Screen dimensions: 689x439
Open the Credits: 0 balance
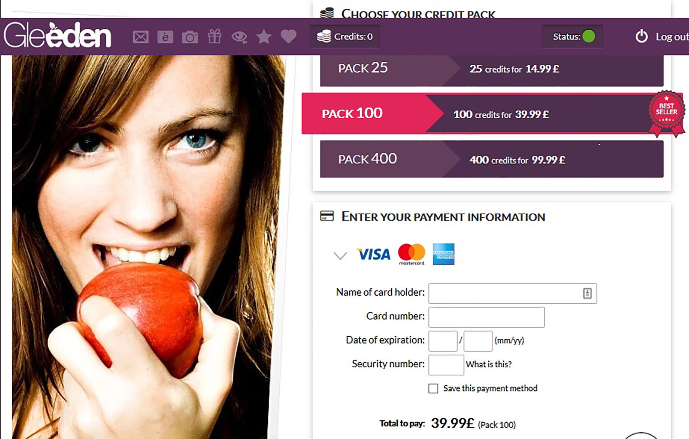click(x=345, y=36)
